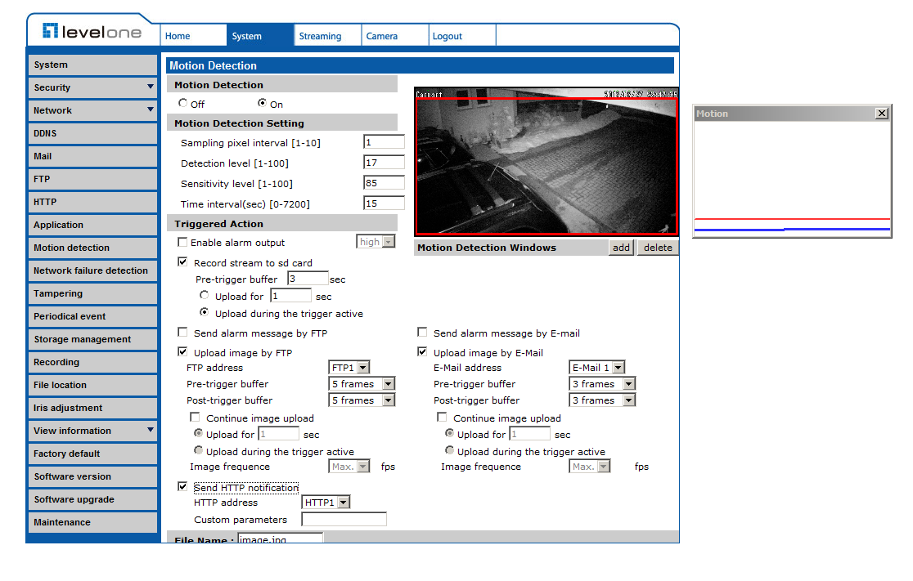This screenshot has width=913, height=581.
Task: Enable E-Mail Continue image upload
Action: (x=442, y=418)
